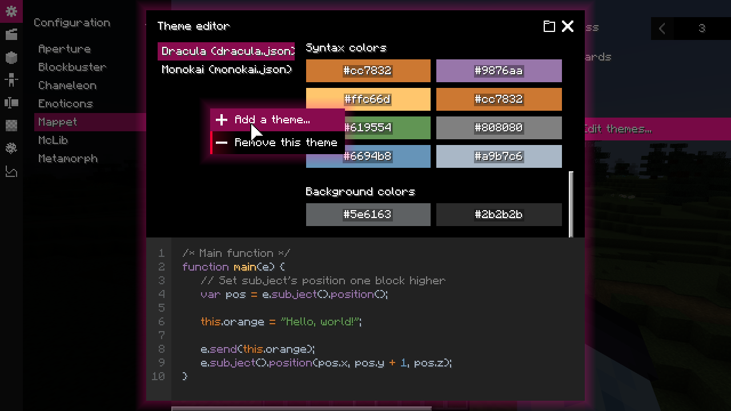The width and height of the screenshot is (731, 411).
Task: Select Remove this theme option
Action: [x=286, y=142]
